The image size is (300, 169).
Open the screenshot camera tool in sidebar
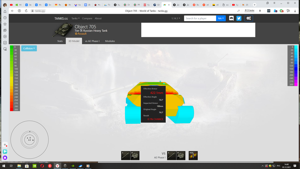(x=5, y=49)
